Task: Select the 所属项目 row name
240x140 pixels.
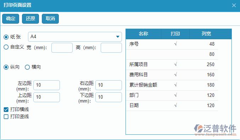Action: click(x=138, y=64)
